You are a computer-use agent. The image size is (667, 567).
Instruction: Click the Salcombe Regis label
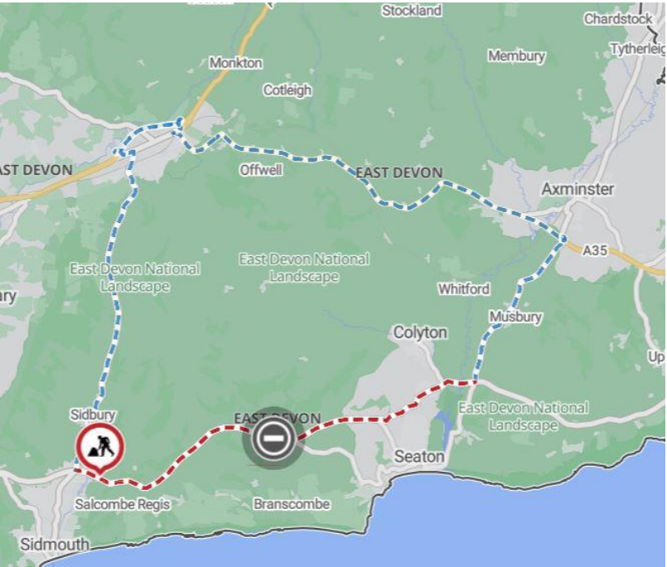tap(123, 505)
